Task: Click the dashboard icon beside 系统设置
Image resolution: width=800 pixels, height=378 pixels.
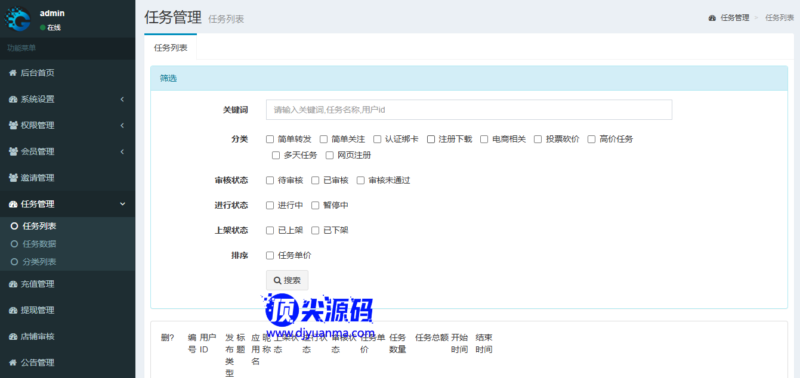Action: pos(13,99)
